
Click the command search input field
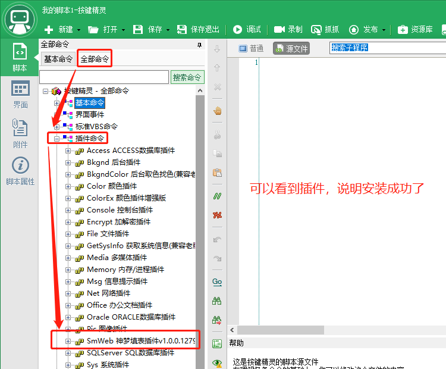pos(104,77)
